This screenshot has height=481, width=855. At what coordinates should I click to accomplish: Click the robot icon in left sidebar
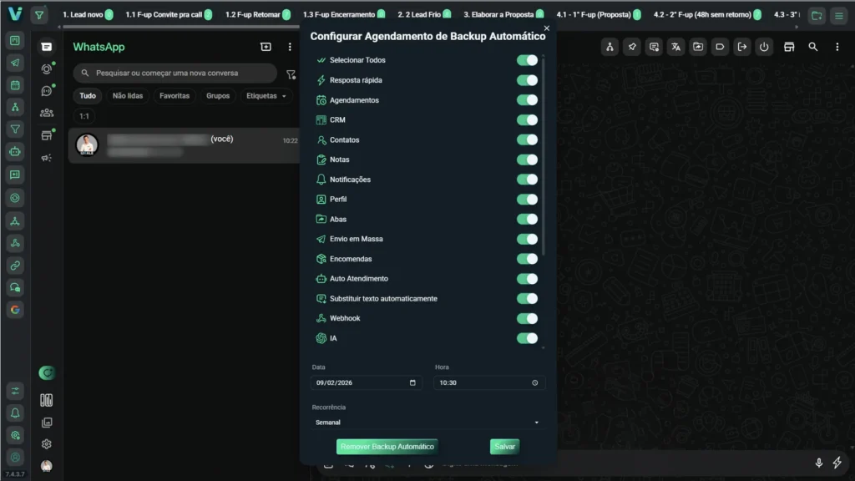[x=15, y=152]
